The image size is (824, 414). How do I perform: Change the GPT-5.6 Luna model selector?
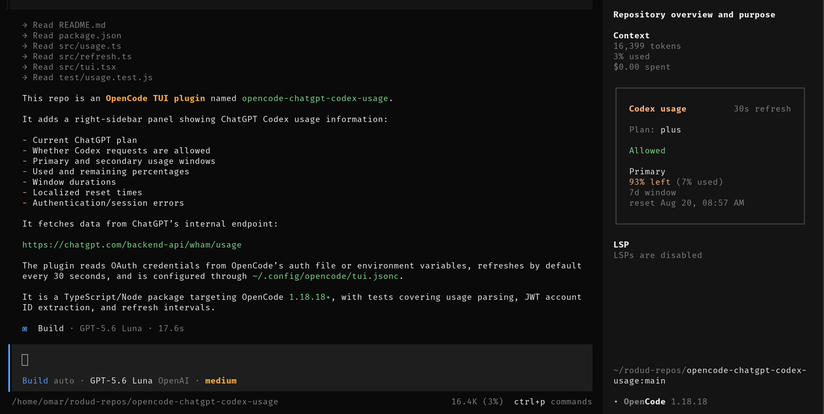121,381
